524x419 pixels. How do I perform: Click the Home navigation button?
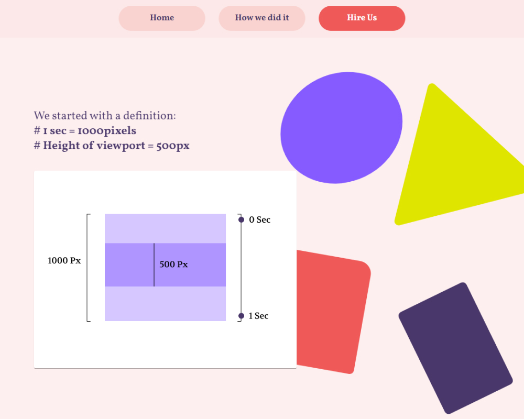point(162,18)
